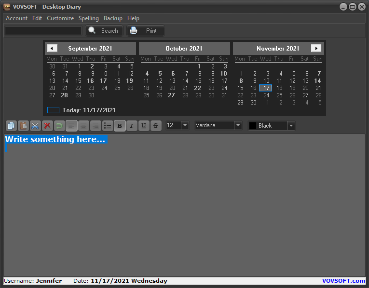This screenshot has height=288, width=369.
Task: Center-align the diary text
Action: click(83, 126)
